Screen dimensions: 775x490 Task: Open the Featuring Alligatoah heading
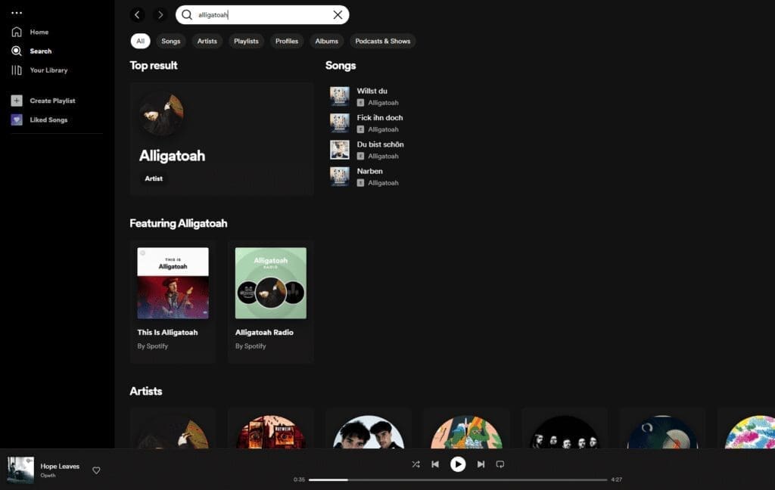coord(179,223)
